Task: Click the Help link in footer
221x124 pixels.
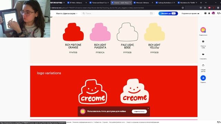Action: pyautogui.click(x=105, y=122)
